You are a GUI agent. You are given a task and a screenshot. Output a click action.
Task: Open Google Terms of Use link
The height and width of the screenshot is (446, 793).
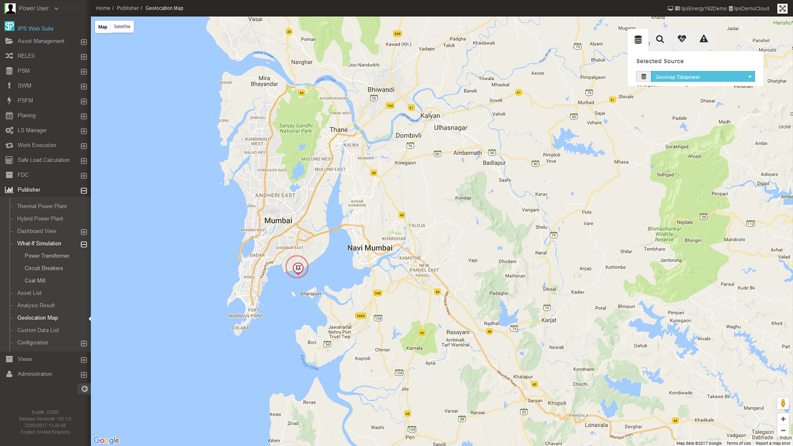[x=738, y=443]
